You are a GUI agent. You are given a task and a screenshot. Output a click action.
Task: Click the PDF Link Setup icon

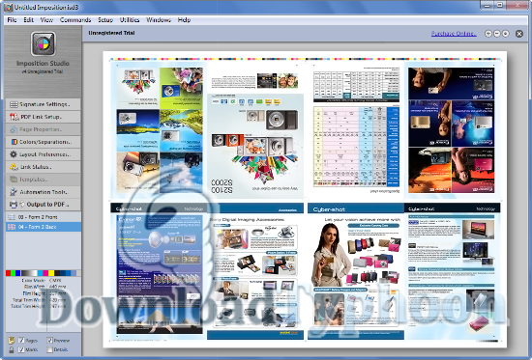coord(14,117)
